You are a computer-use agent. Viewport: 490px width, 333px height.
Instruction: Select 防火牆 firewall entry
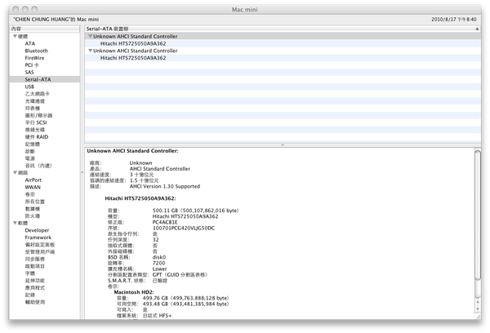pyautogui.click(x=33, y=215)
